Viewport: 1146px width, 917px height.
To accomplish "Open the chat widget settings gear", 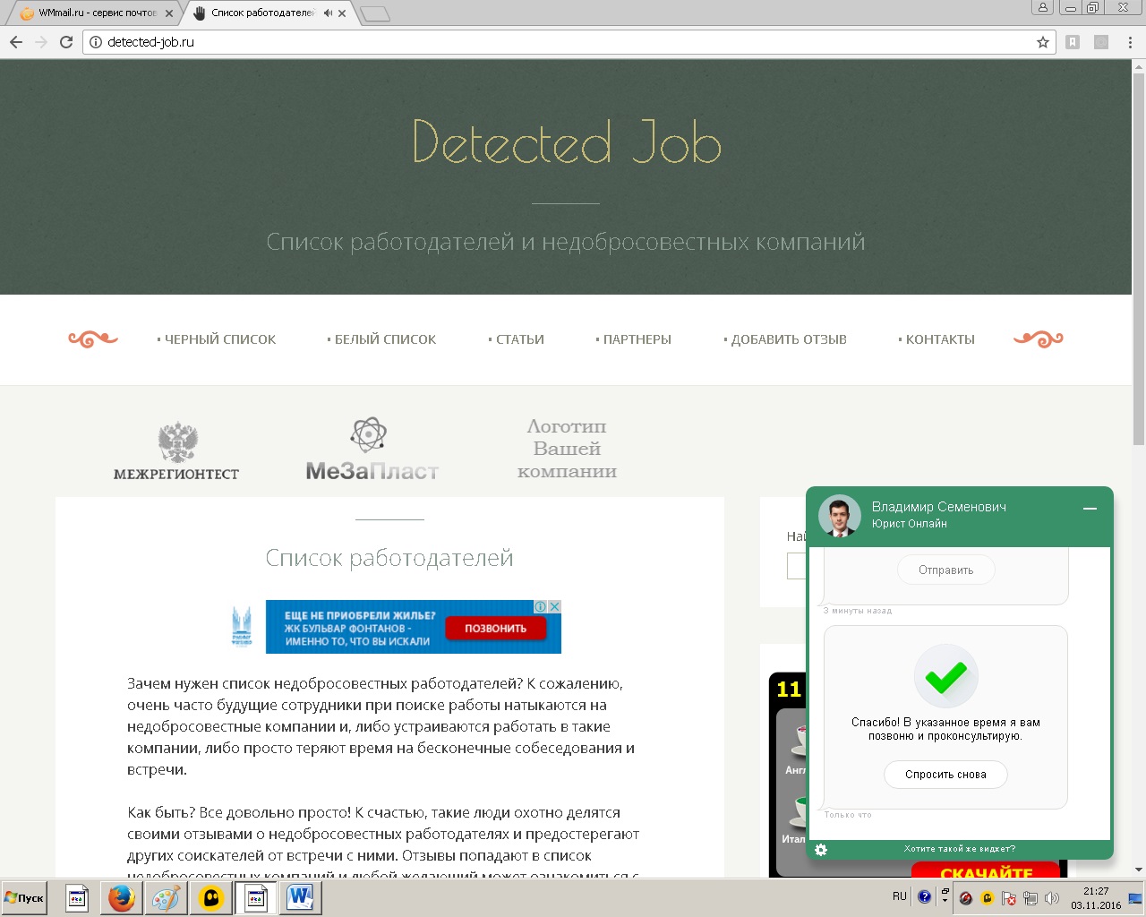I will (x=821, y=849).
